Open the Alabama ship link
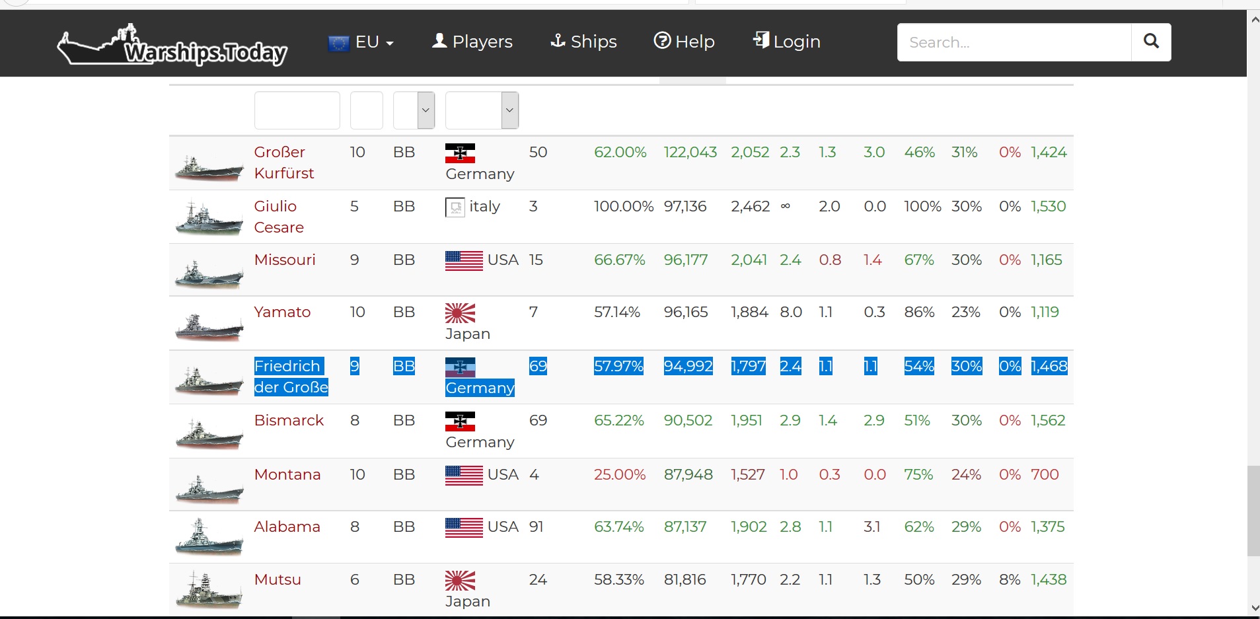1260x619 pixels. pyautogui.click(x=287, y=527)
